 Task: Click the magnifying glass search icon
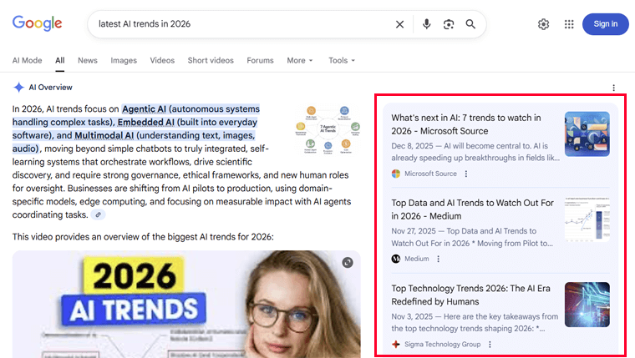(470, 24)
